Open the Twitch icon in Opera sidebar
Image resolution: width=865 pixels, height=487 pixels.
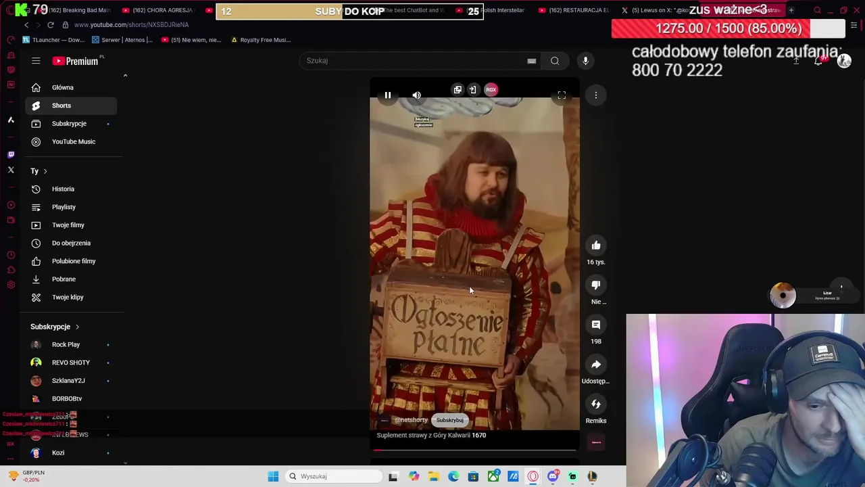click(11, 155)
